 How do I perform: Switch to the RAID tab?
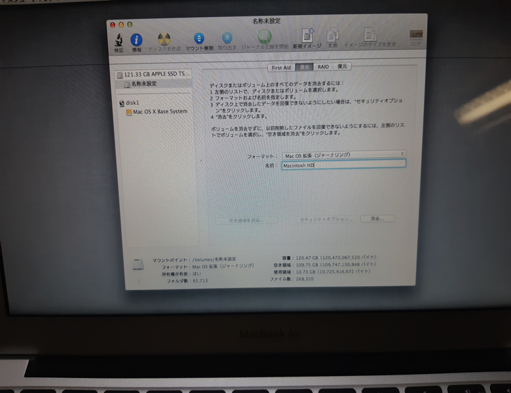pos(323,67)
